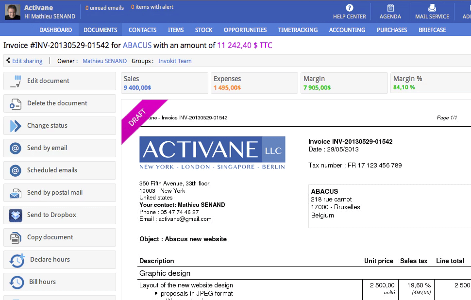
Task: Click the 0 items with alert indicator
Action: coord(152,7)
